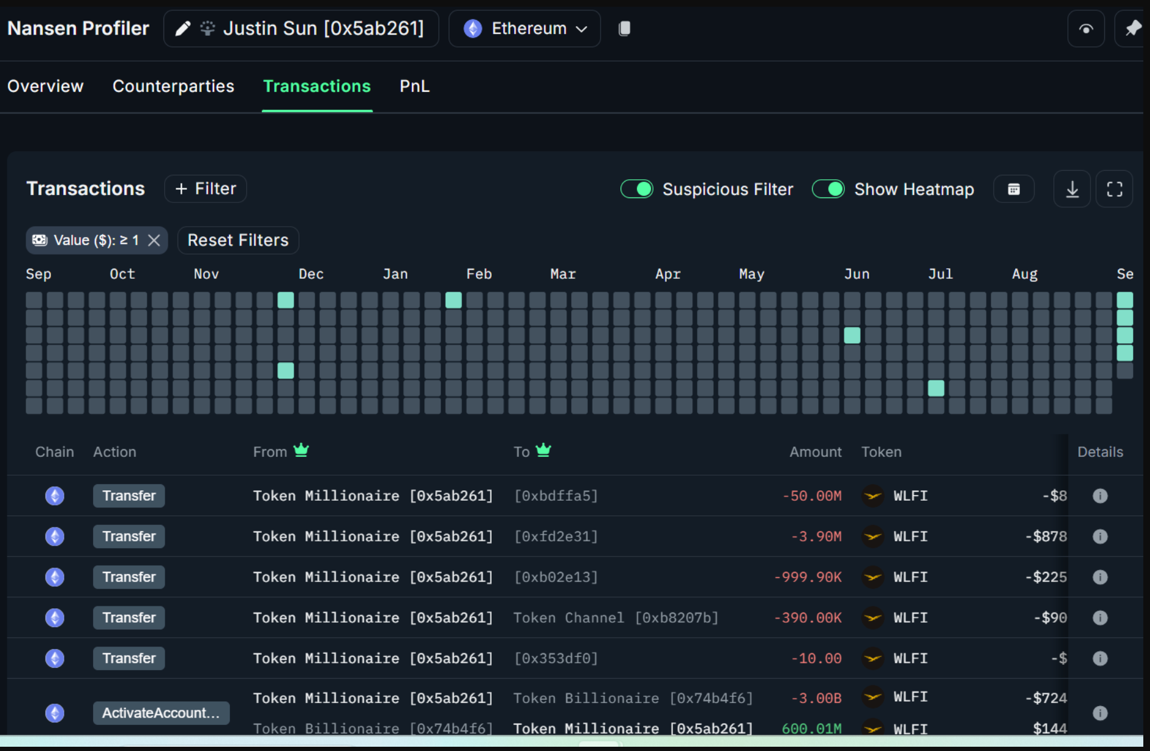Click Ethereum chain icon in ActivateAccount row
1150x751 pixels.
coord(55,713)
